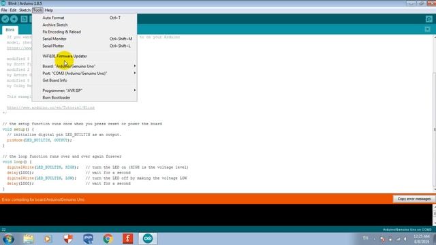Open the media player taskbar icon

[48, 239]
